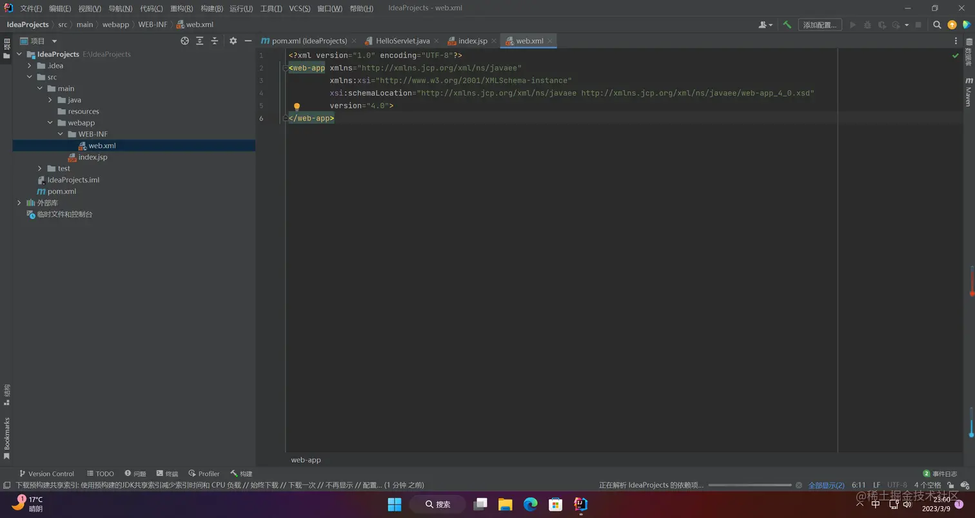Open IntelliJ IDEA icon in Windows taskbar
The width and height of the screenshot is (975, 518).
(580, 504)
